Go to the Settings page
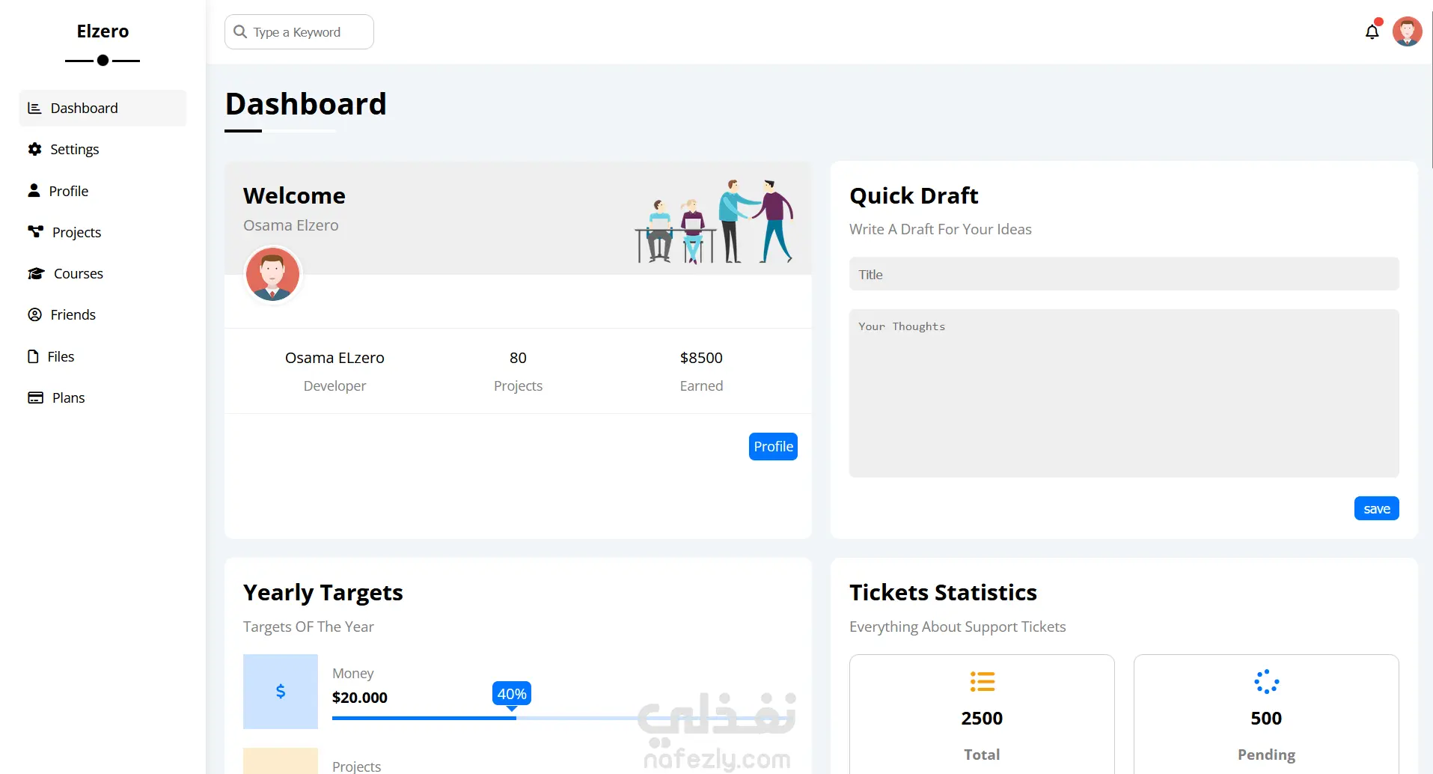Screen dimensions: 1433x774 pyautogui.click(x=103, y=149)
